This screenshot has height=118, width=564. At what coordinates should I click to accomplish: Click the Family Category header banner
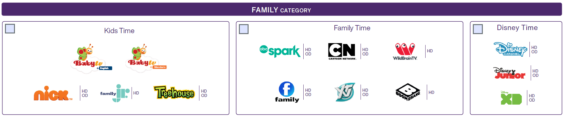[282, 10]
